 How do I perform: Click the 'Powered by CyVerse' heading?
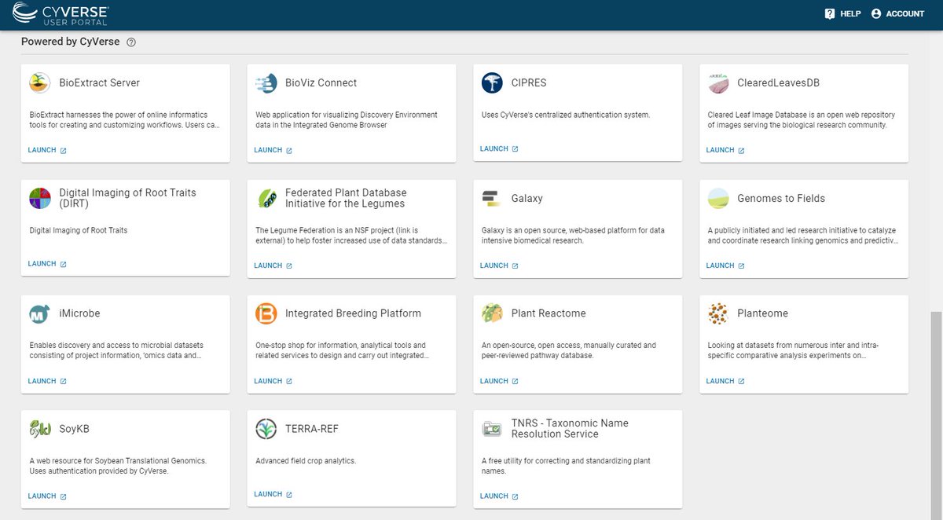point(71,42)
